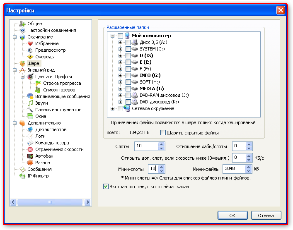Increase the Слоты spinner value
The width and height of the screenshot is (293, 230).
(162, 144)
